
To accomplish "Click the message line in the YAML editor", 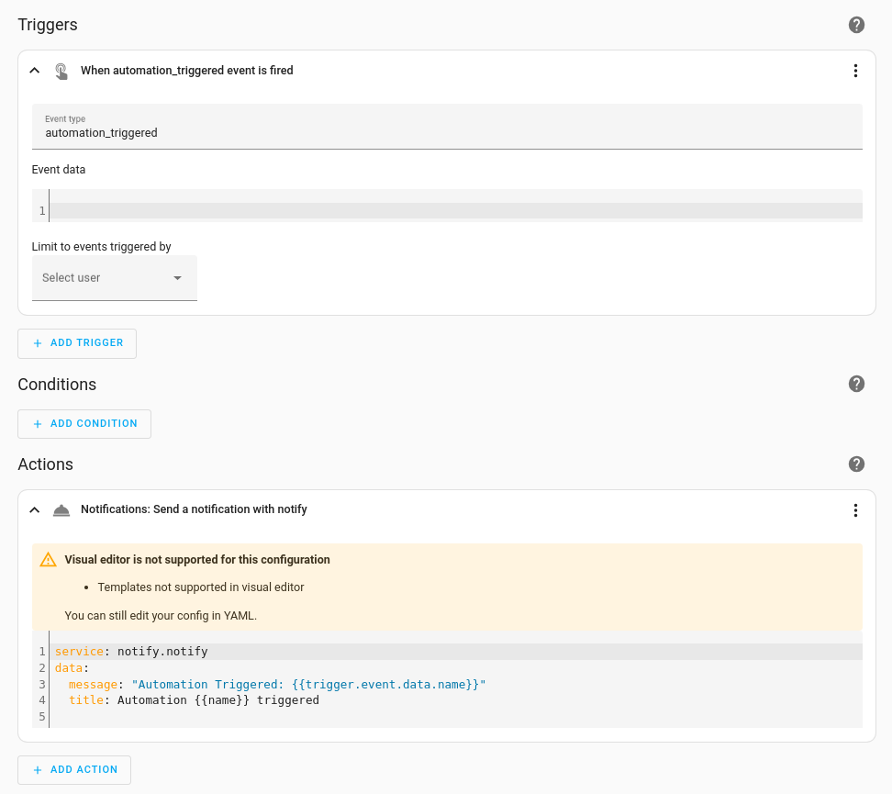I will click(455, 684).
